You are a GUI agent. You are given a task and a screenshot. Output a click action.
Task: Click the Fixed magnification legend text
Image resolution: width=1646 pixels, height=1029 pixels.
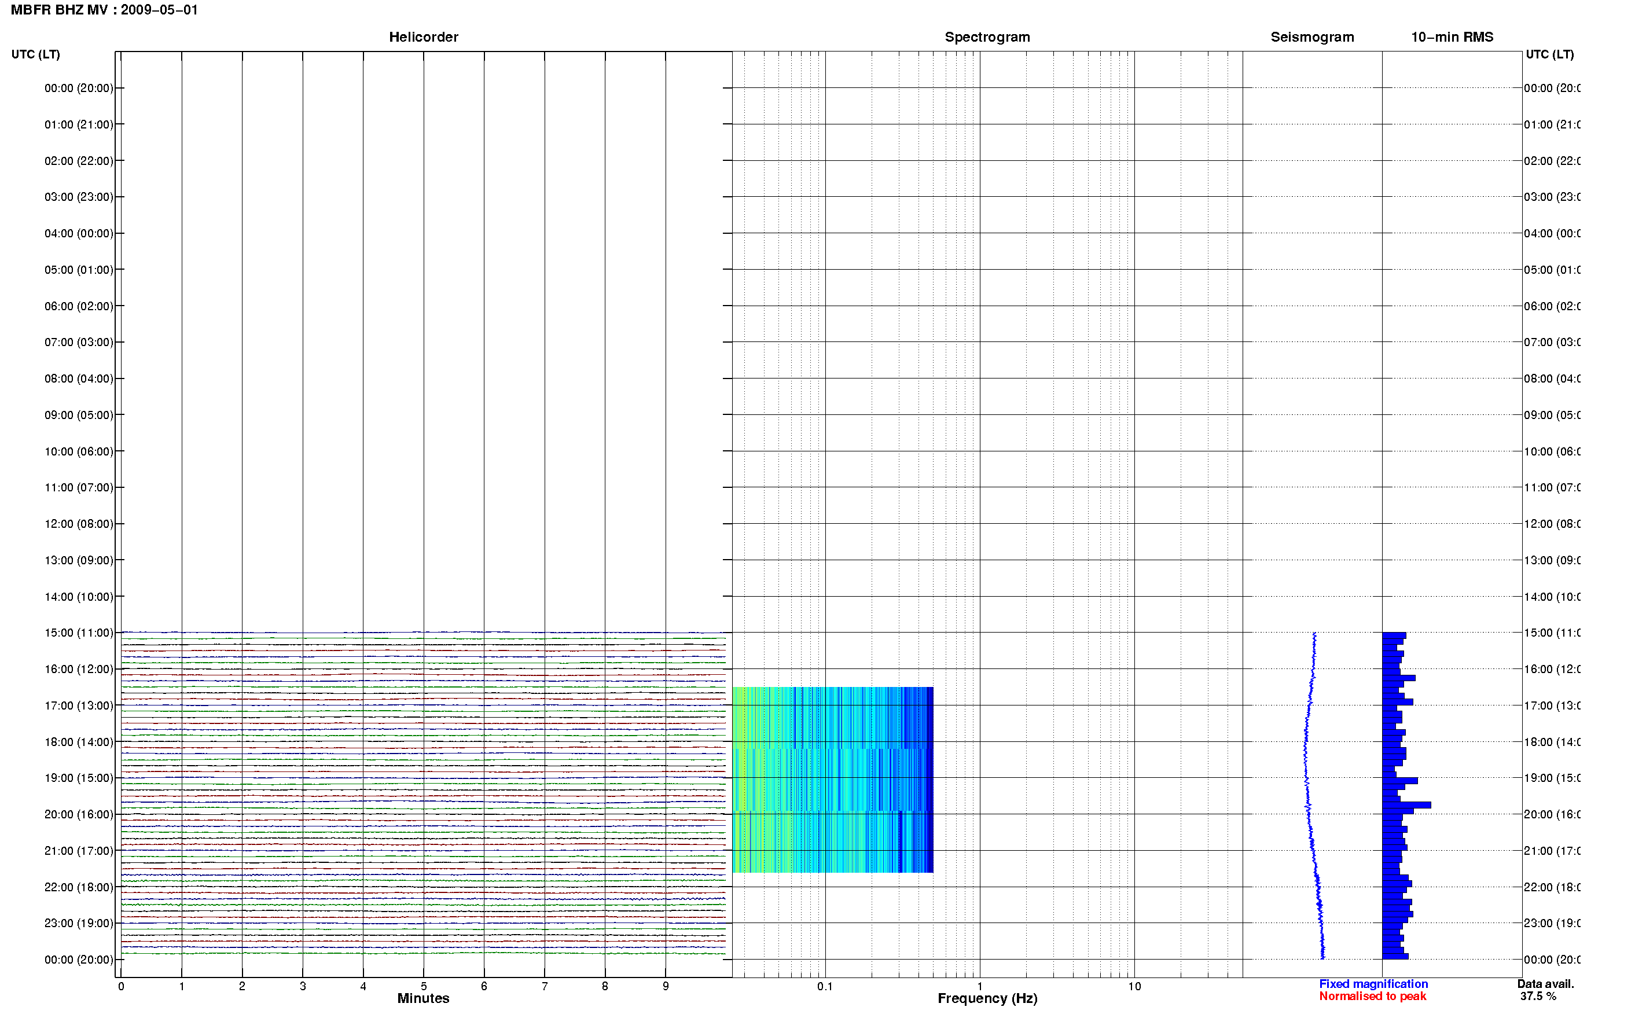pos(1373,984)
